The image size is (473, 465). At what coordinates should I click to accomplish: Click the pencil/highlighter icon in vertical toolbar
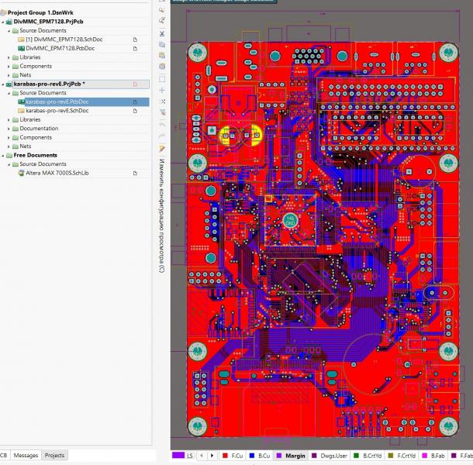click(x=162, y=148)
